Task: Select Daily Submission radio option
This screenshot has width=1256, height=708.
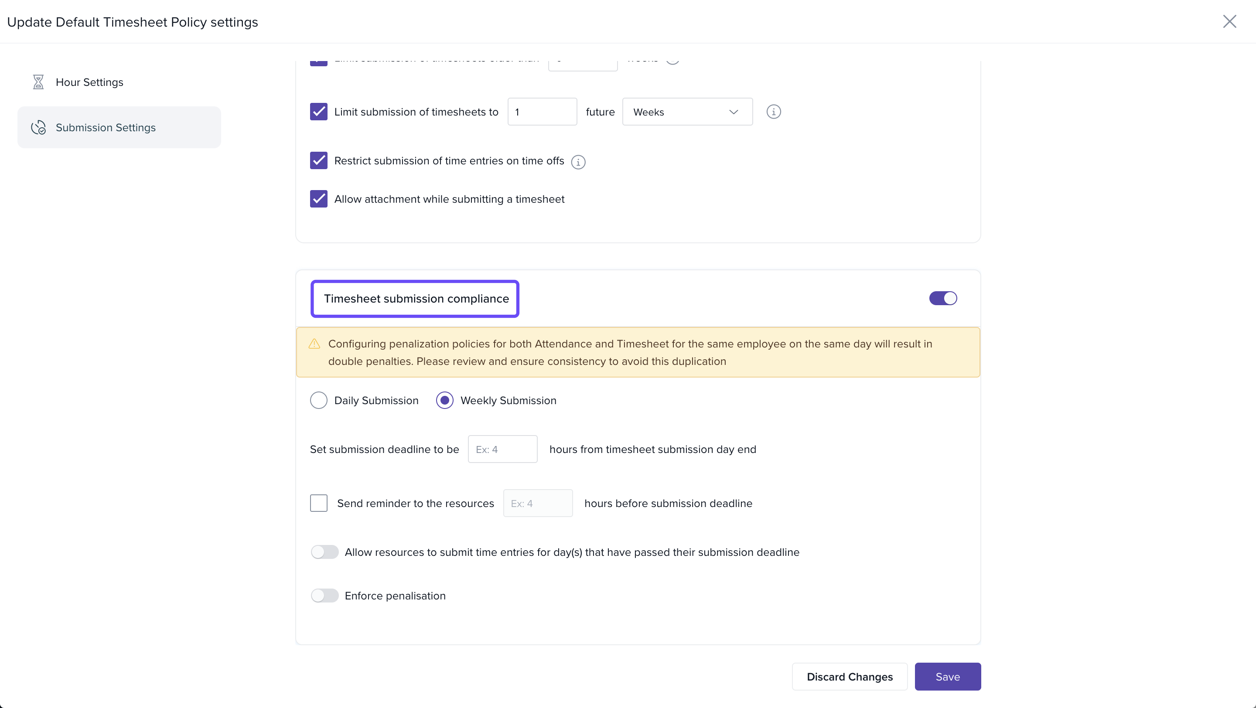Action: coord(318,400)
